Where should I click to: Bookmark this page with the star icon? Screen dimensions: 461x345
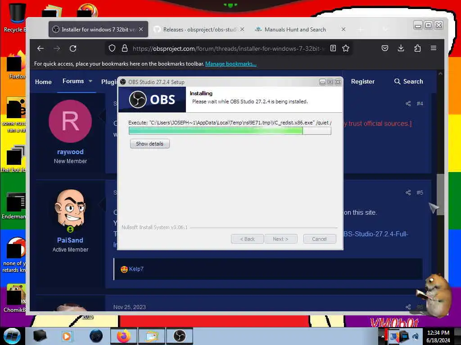coord(346,48)
